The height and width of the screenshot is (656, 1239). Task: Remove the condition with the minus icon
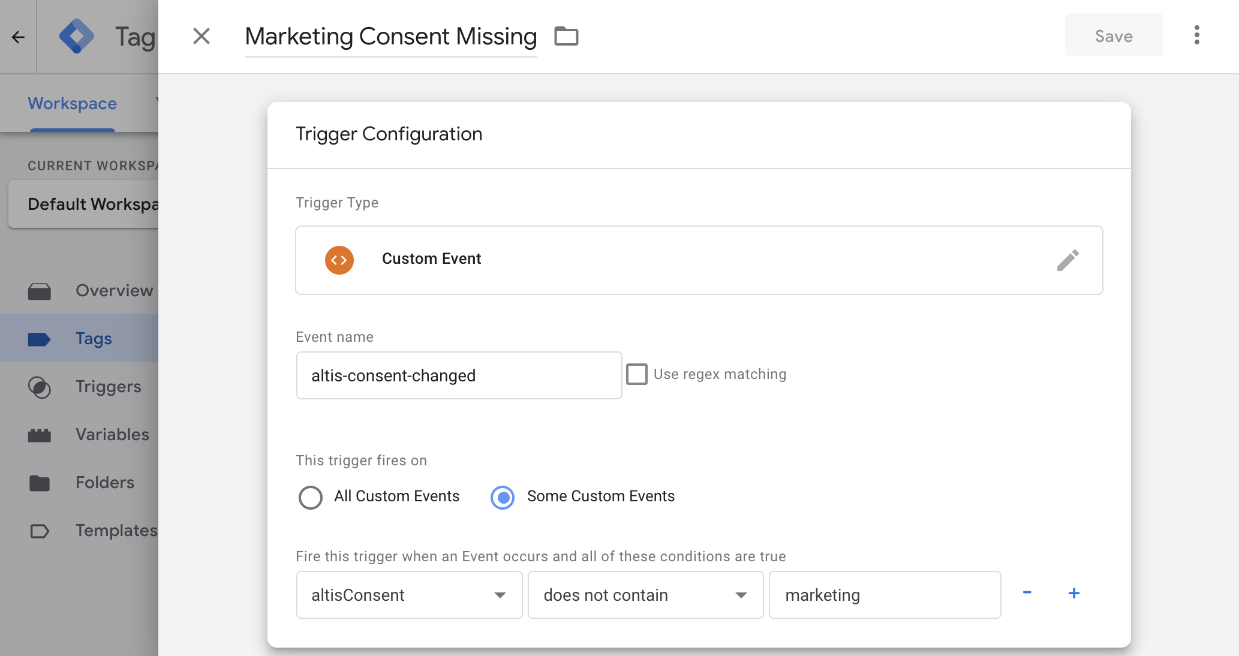tap(1027, 592)
